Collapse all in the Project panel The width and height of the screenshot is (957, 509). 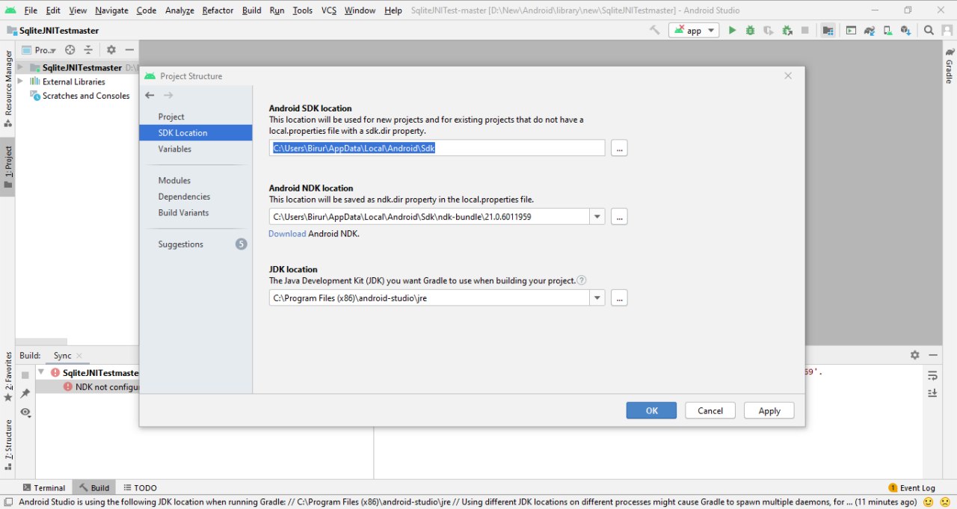click(88, 50)
